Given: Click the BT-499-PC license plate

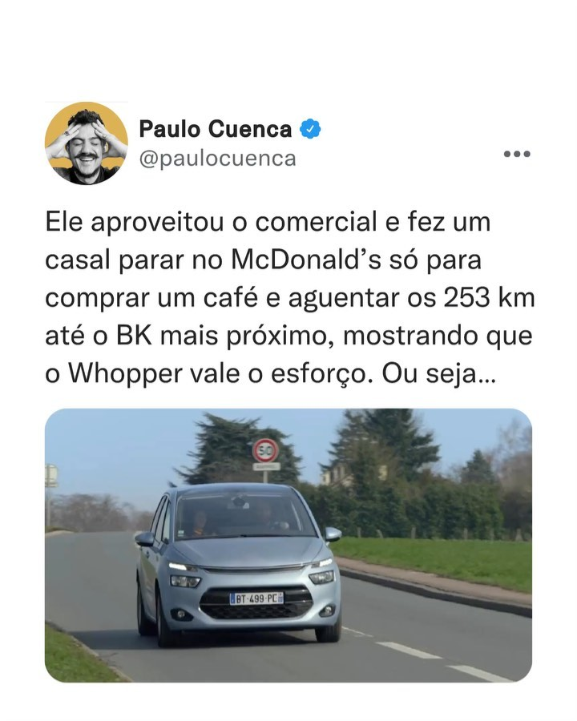Looking at the screenshot, I should 256,598.
